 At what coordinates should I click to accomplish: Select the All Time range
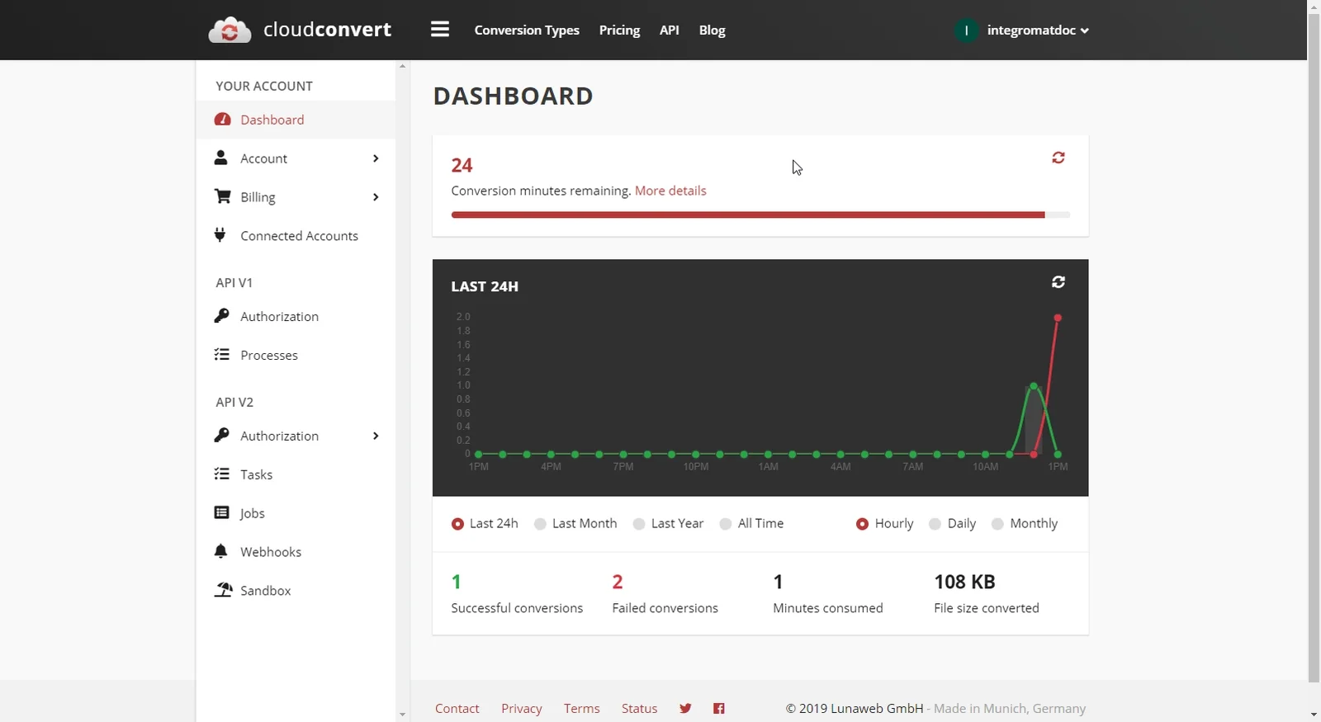click(751, 524)
